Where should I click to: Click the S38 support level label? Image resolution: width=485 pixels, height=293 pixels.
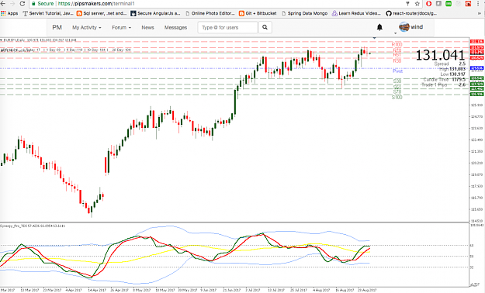pyautogui.click(x=397, y=81)
